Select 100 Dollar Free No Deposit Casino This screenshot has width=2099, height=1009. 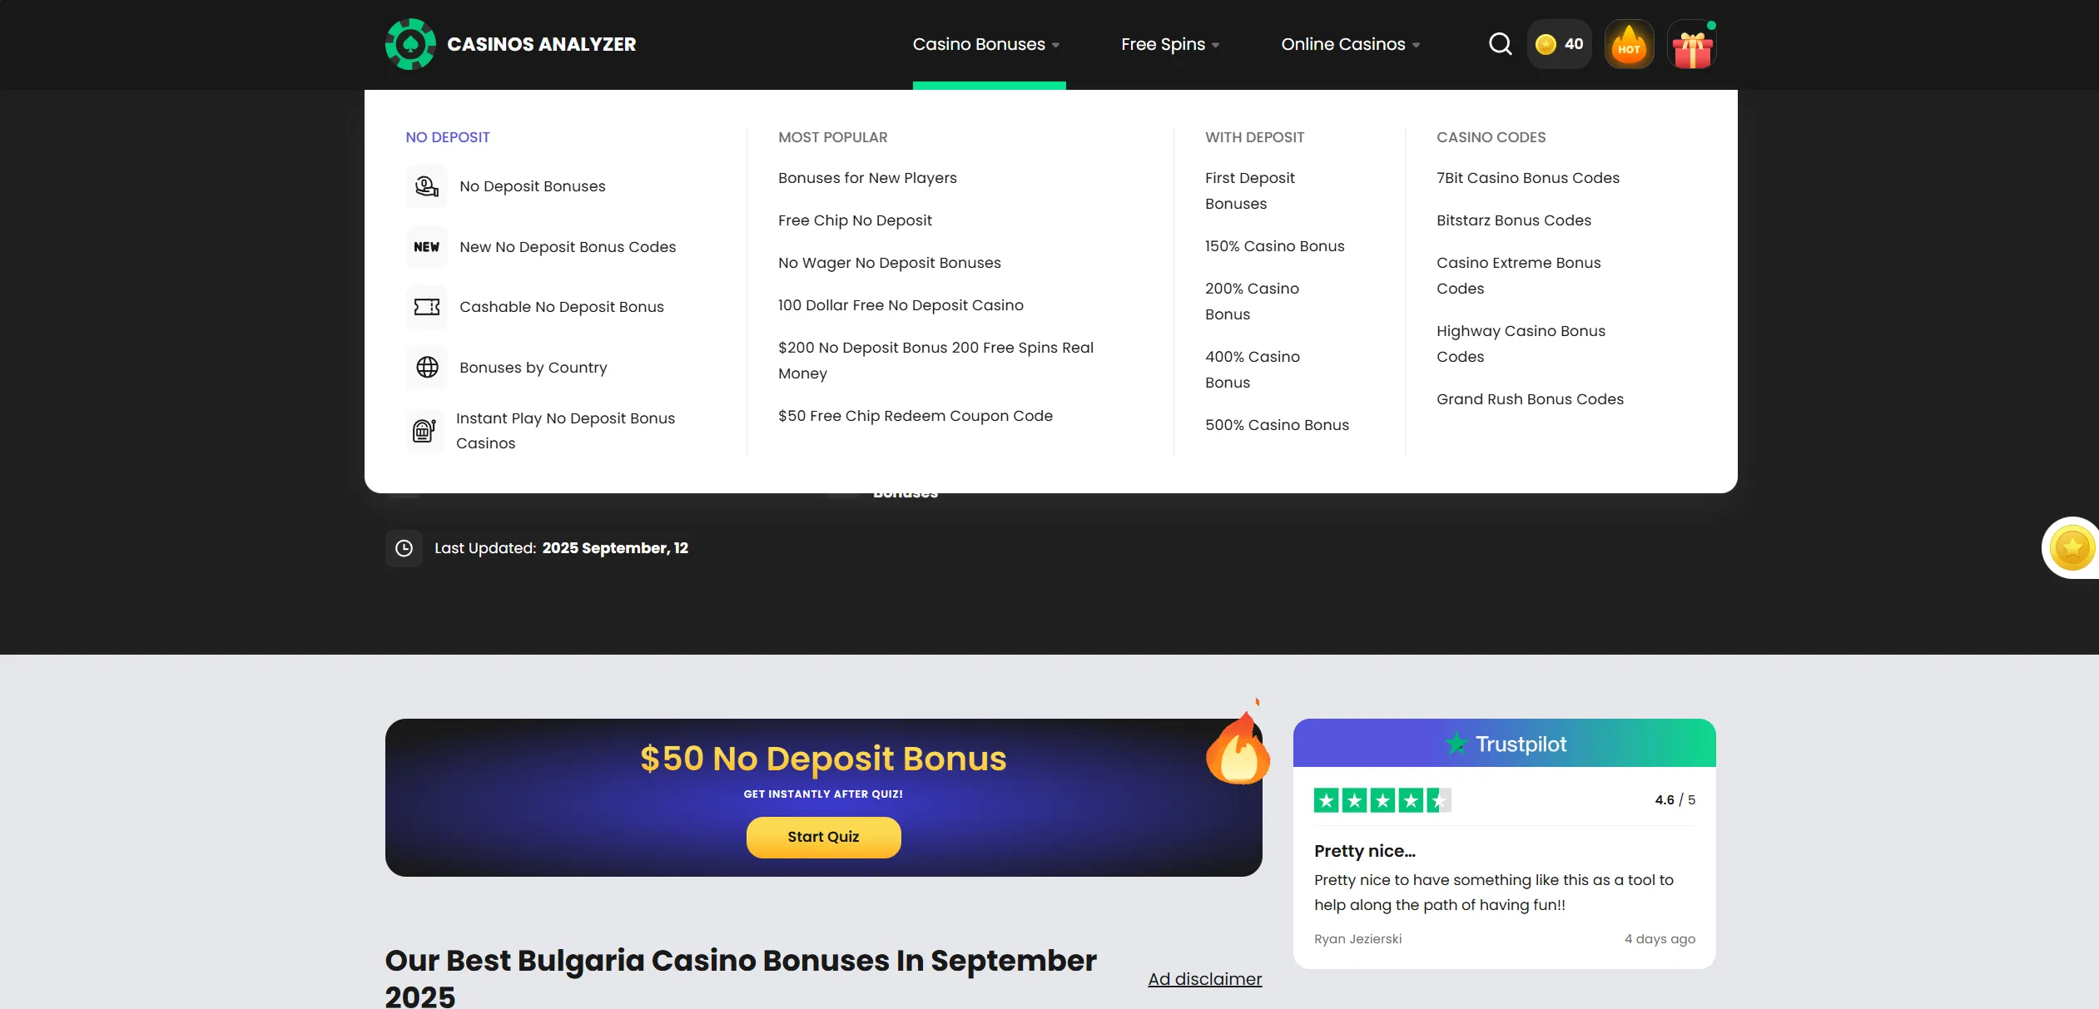(901, 305)
